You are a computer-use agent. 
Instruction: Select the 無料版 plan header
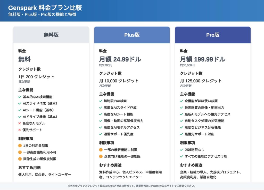(51, 35)
